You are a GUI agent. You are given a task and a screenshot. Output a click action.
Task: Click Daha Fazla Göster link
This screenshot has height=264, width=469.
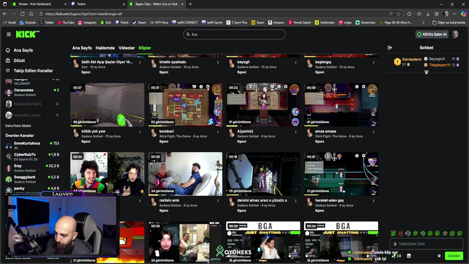point(18,126)
